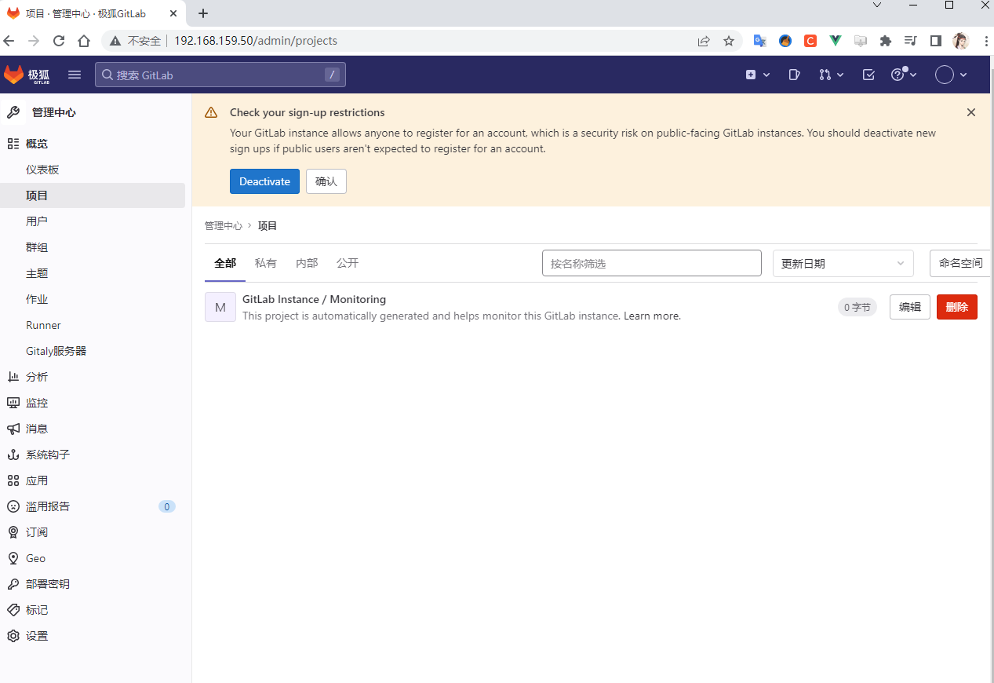Click the M project avatar

pyautogui.click(x=220, y=307)
